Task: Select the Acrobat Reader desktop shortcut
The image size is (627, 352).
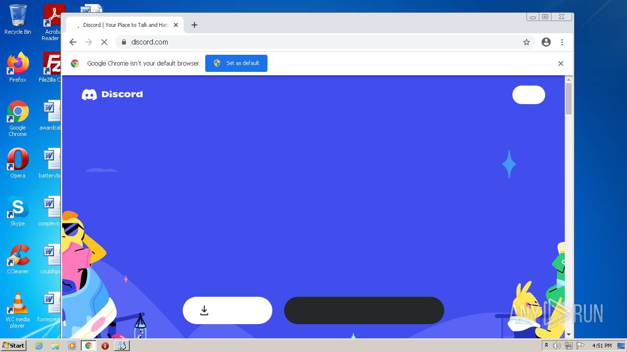Action: 52,22
